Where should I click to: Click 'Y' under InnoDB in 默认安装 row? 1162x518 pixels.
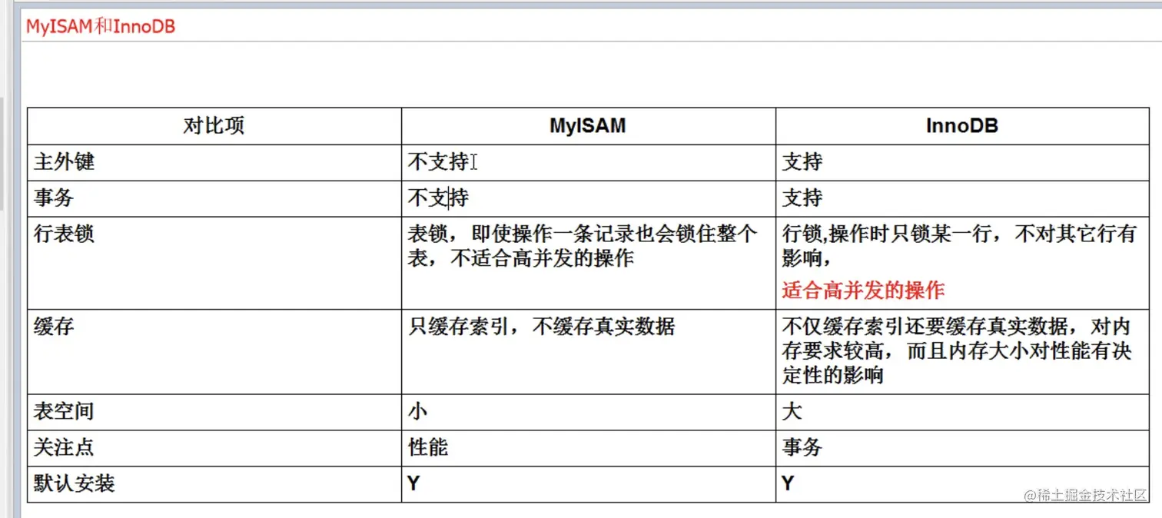click(x=788, y=484)
